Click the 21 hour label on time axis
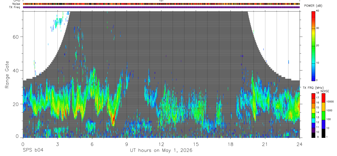Image resolution: width=337 pixels, height=156 pixels. point(265,144)
